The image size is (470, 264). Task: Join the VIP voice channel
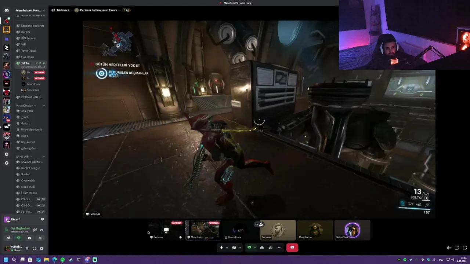tap(31, 44)
